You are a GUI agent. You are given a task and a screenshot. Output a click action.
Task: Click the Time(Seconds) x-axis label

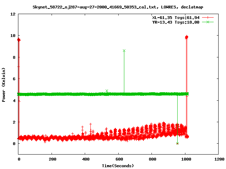tap(118, 166)
